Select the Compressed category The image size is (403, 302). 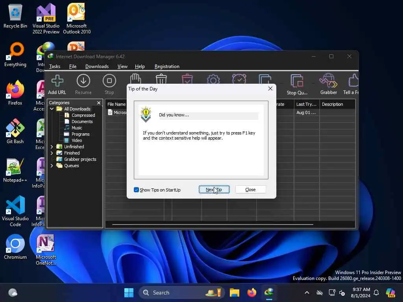(83, 115)
